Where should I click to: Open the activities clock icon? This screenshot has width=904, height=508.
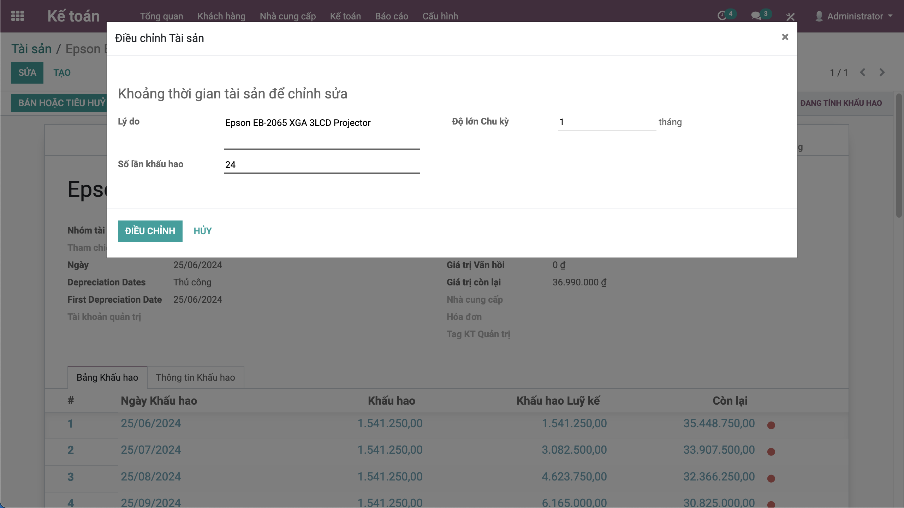(x=722, y=16)
